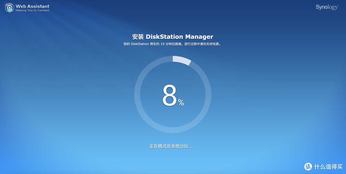Click the Synology brand logo
The height and width of the screenshot is (174, 346).
(327, 7)
